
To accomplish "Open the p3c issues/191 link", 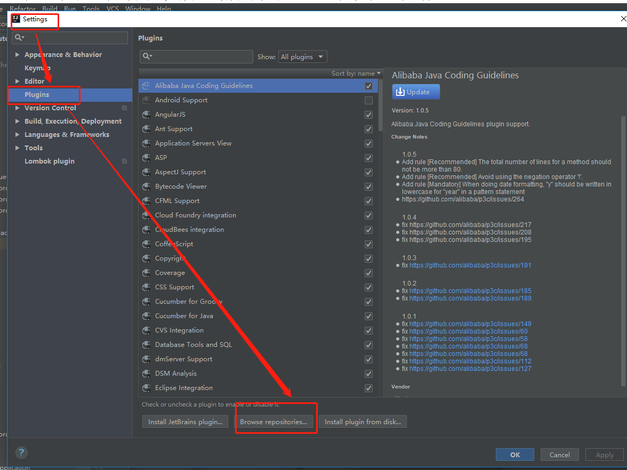I will tap(470, 265).
